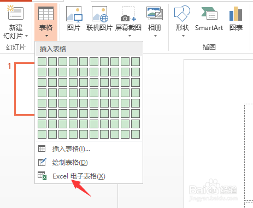Click the pencil draw-table icon beside 绘制表格(D)
This screenshot has height=208, width=253.
point(42,162)
